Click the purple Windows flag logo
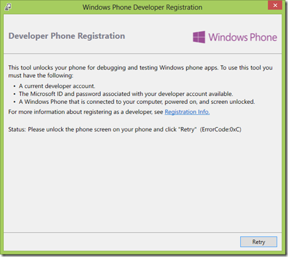The height and width of the screenshot is (257, 288). pos(199,37)
